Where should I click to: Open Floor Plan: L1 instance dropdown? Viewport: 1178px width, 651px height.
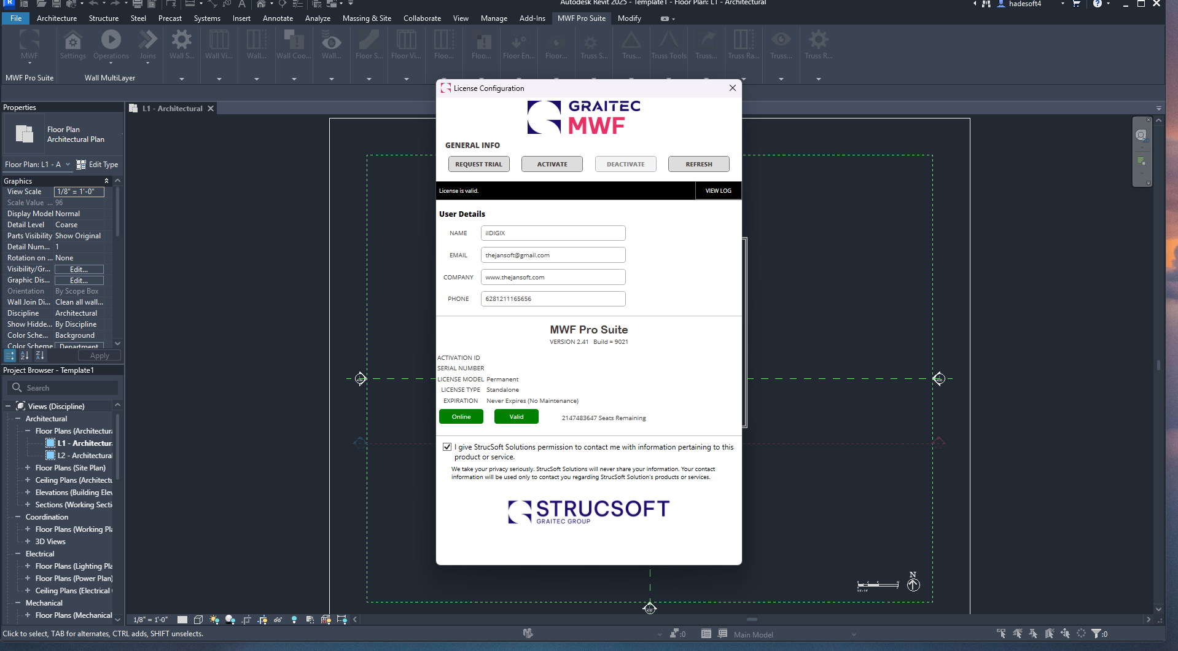[38, 165]
